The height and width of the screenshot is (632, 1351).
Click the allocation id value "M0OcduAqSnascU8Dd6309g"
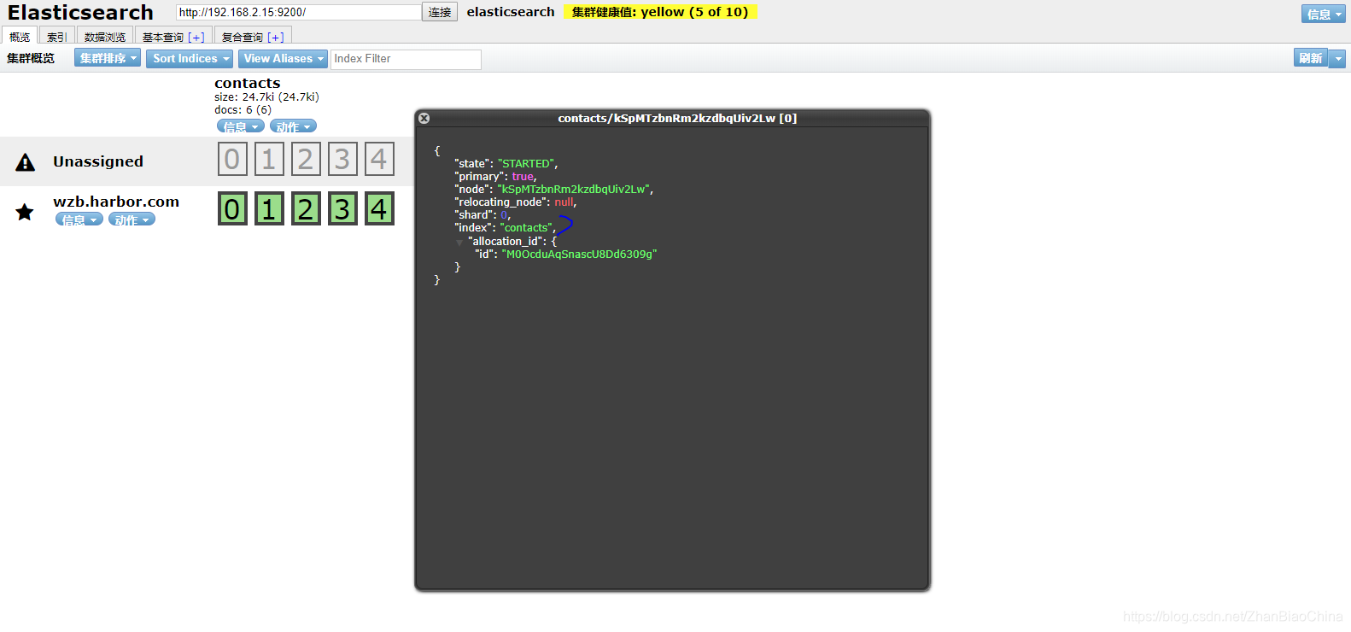pyautogui.click(x=579, y=255)
